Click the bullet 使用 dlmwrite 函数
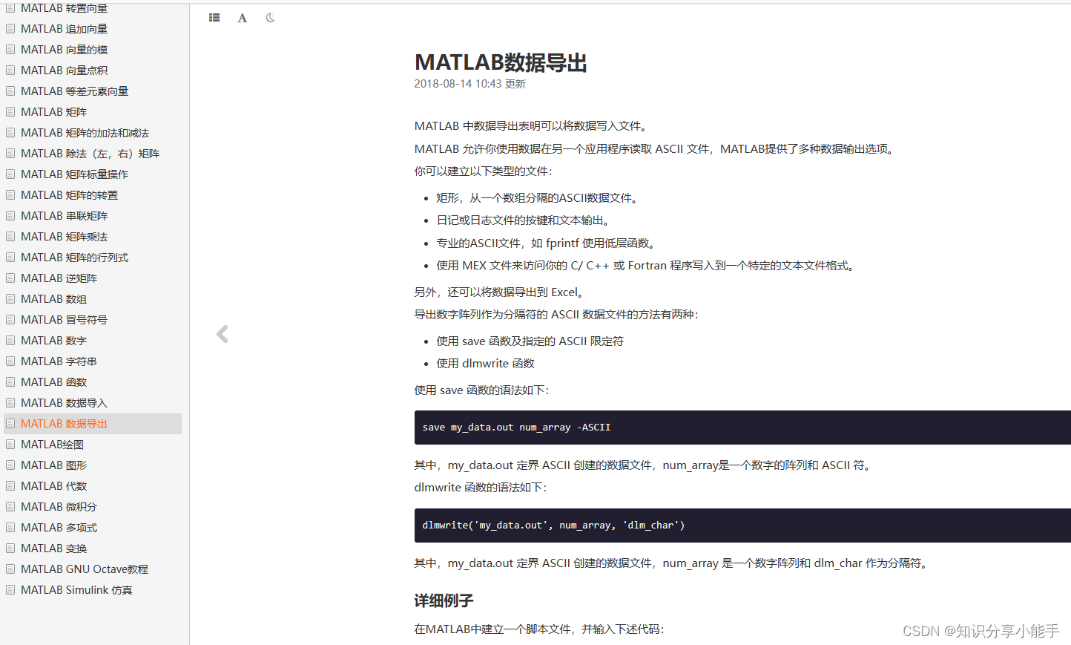Image resolution: width=1071 pixels, height=645 pixels. tap(485, 364)
